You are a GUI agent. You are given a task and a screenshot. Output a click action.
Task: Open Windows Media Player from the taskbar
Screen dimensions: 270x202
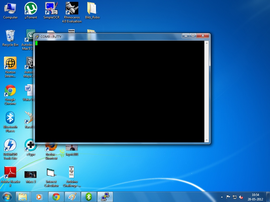pos(40,196)
